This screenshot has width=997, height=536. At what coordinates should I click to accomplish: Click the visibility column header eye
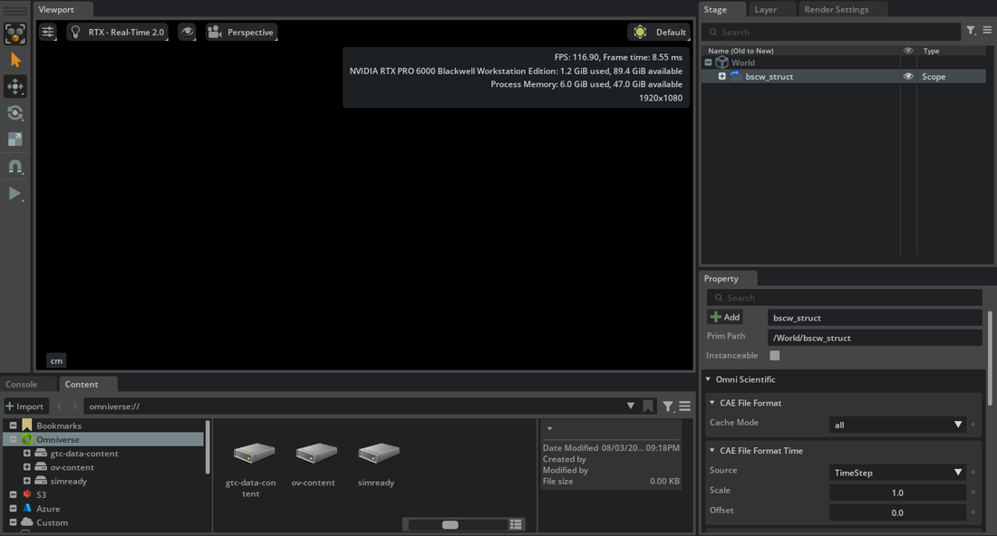click(908, 50)
